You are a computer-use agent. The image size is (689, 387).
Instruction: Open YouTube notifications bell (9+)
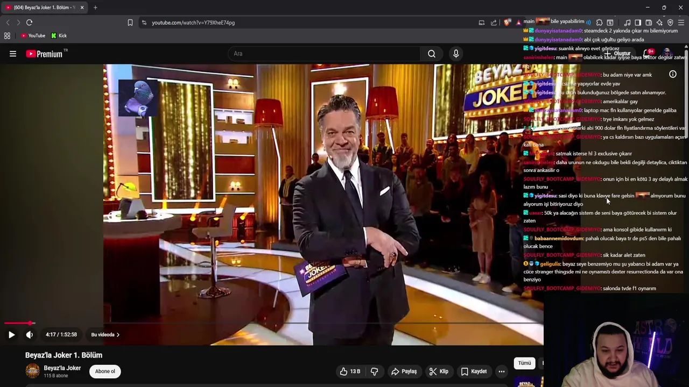click(x=648, y=53)
